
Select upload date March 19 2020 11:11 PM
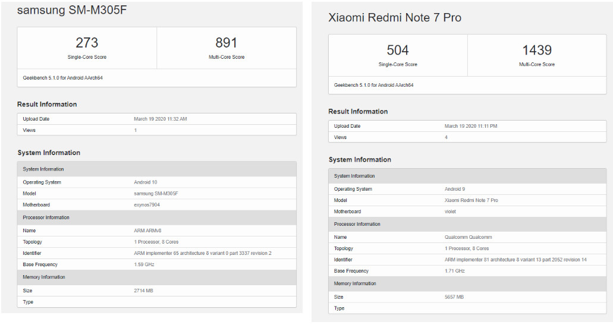click(x=471, y=126)
